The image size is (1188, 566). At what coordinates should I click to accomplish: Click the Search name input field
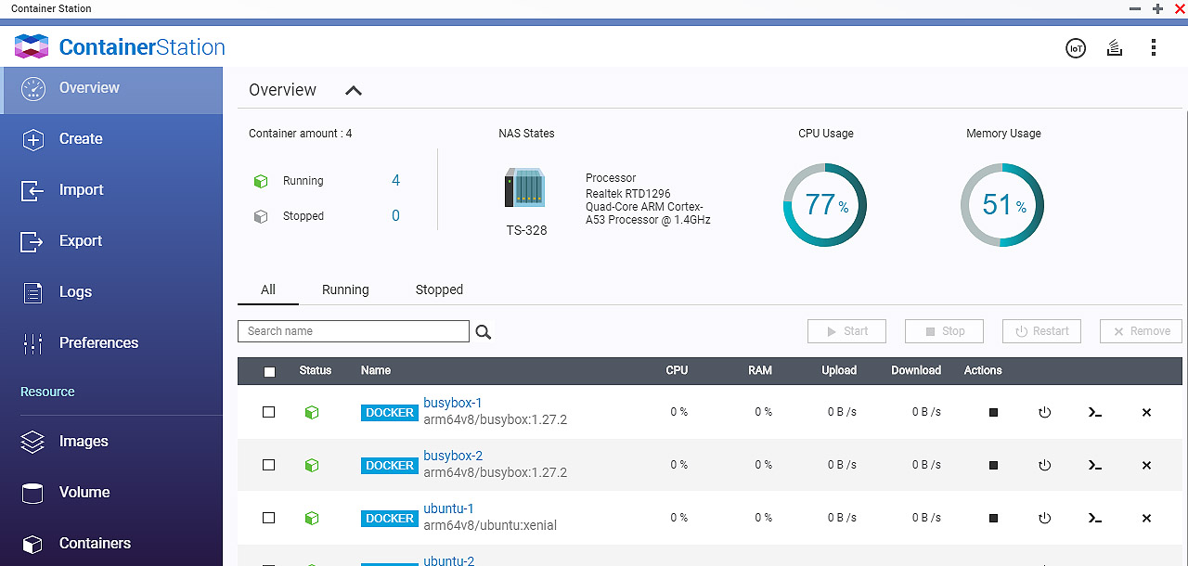click(x=353, y=331)
